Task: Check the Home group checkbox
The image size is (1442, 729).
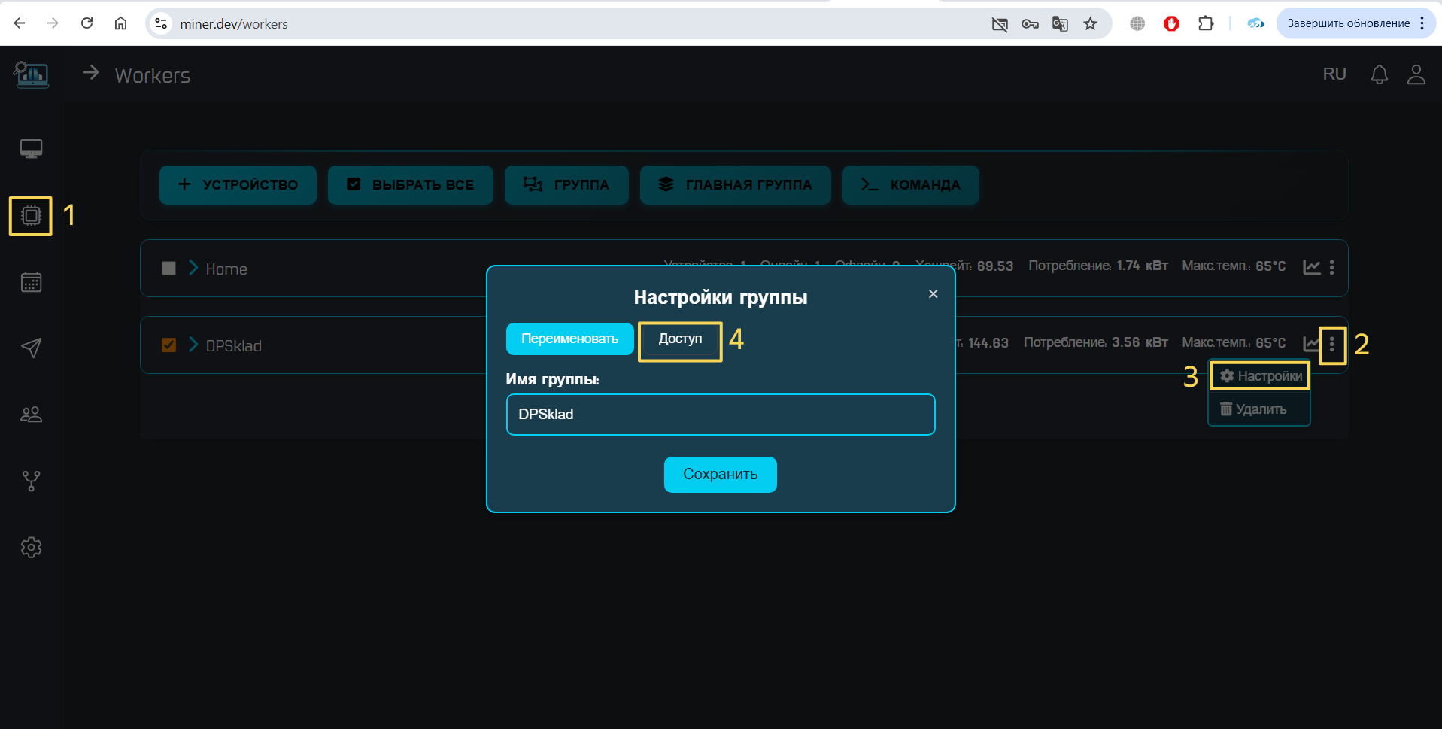Action: coord(168,268)
